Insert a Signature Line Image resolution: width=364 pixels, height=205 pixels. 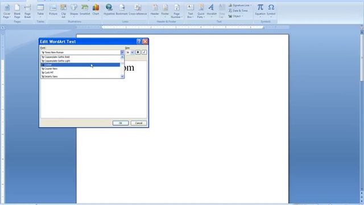tap(239, 5)
